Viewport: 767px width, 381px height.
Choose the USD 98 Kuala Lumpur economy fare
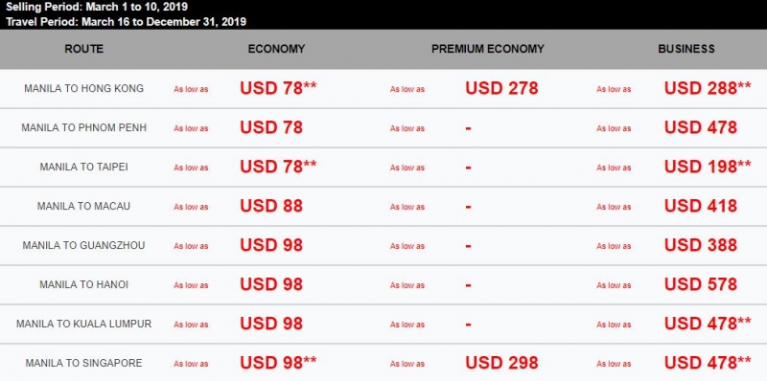click(x=271, y=324)
